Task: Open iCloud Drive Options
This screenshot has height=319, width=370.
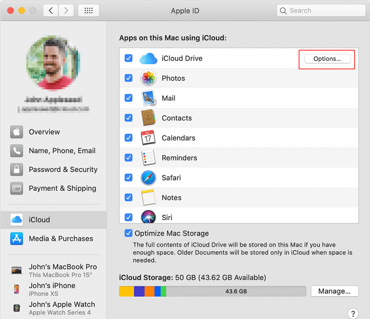Action: point(327,59)
